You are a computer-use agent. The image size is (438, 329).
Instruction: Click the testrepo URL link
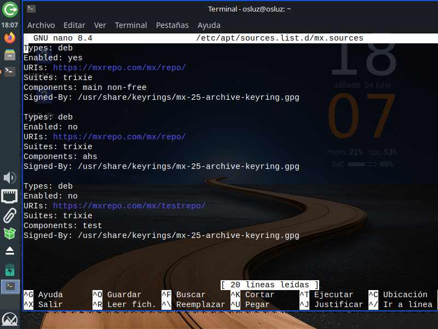[x=129, y=206]
